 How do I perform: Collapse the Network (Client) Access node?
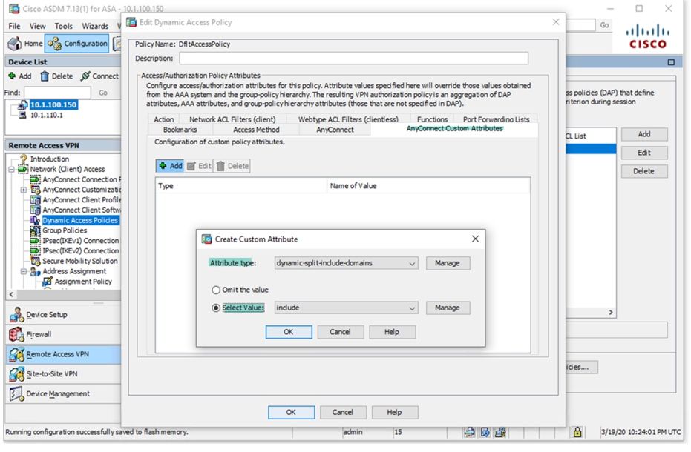[12, 170]
